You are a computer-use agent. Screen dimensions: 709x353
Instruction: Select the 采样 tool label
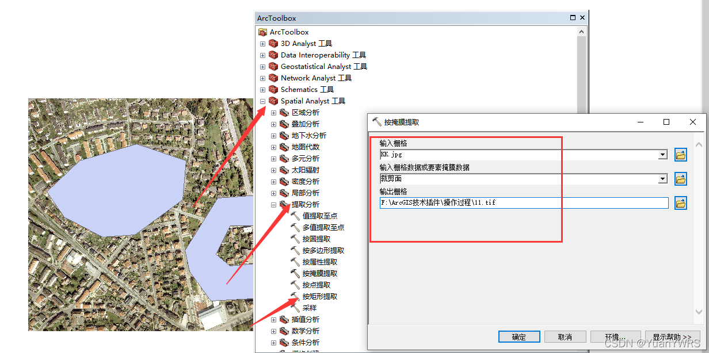[x=310, y=308]
